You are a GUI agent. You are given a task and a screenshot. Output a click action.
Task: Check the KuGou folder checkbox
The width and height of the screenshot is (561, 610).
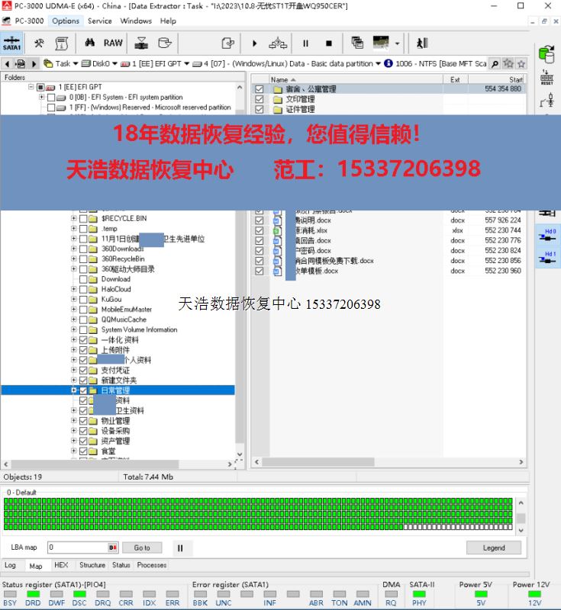point(83,300)
